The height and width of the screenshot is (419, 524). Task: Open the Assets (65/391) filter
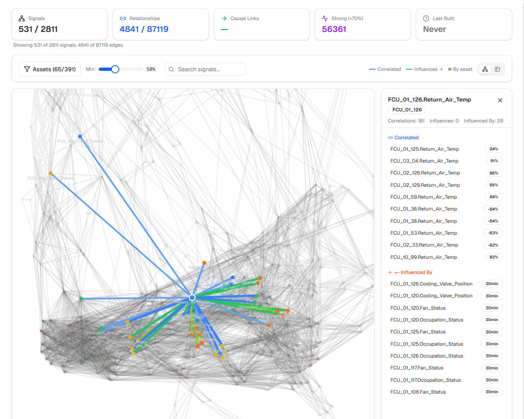(x=50, y=69)
